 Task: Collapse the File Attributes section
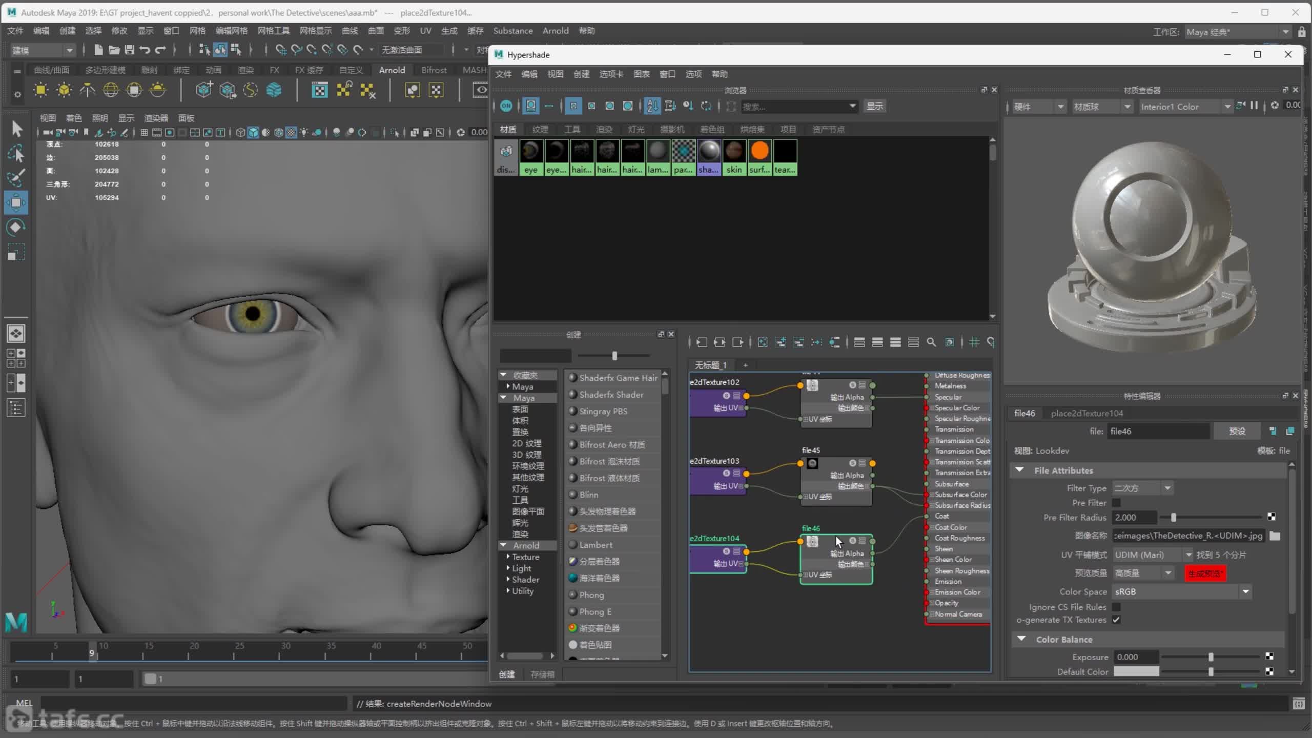click(x=1020, y=470)
